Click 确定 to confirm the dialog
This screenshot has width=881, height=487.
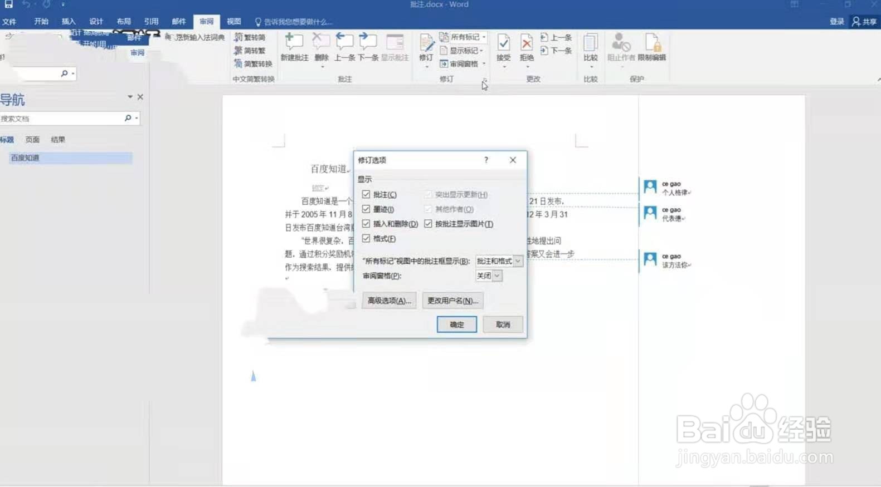456,324
